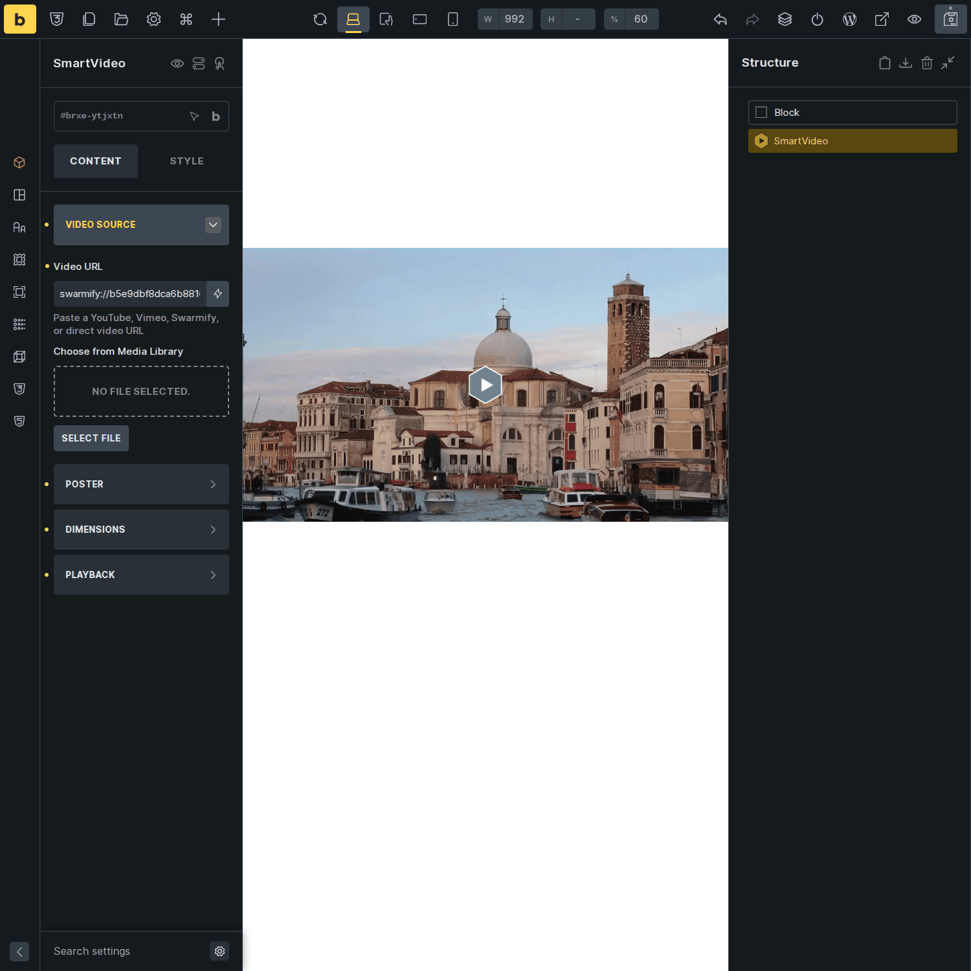This screenshot has height=971, width=971.
Task: Open page settings gear in toolbar
Action: coord(153,19)
